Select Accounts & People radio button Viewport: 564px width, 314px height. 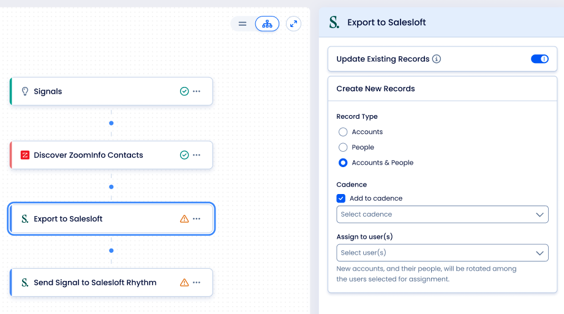[343, 163]
